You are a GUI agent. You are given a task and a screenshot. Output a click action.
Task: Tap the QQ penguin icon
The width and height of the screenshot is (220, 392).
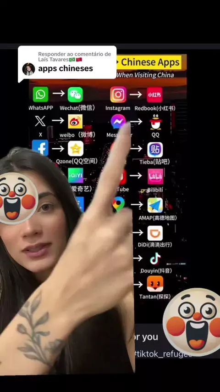pyautogui.click(x=155, y=122)
